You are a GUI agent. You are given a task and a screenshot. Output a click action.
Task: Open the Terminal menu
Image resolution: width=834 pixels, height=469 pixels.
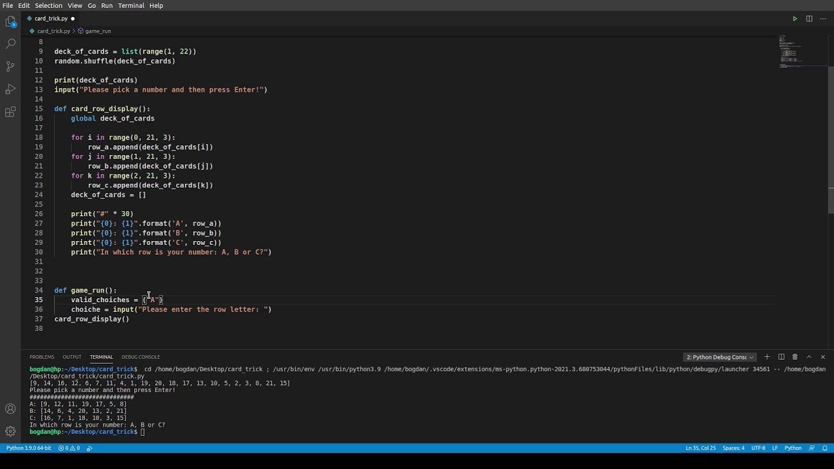(x=131, y=5)
